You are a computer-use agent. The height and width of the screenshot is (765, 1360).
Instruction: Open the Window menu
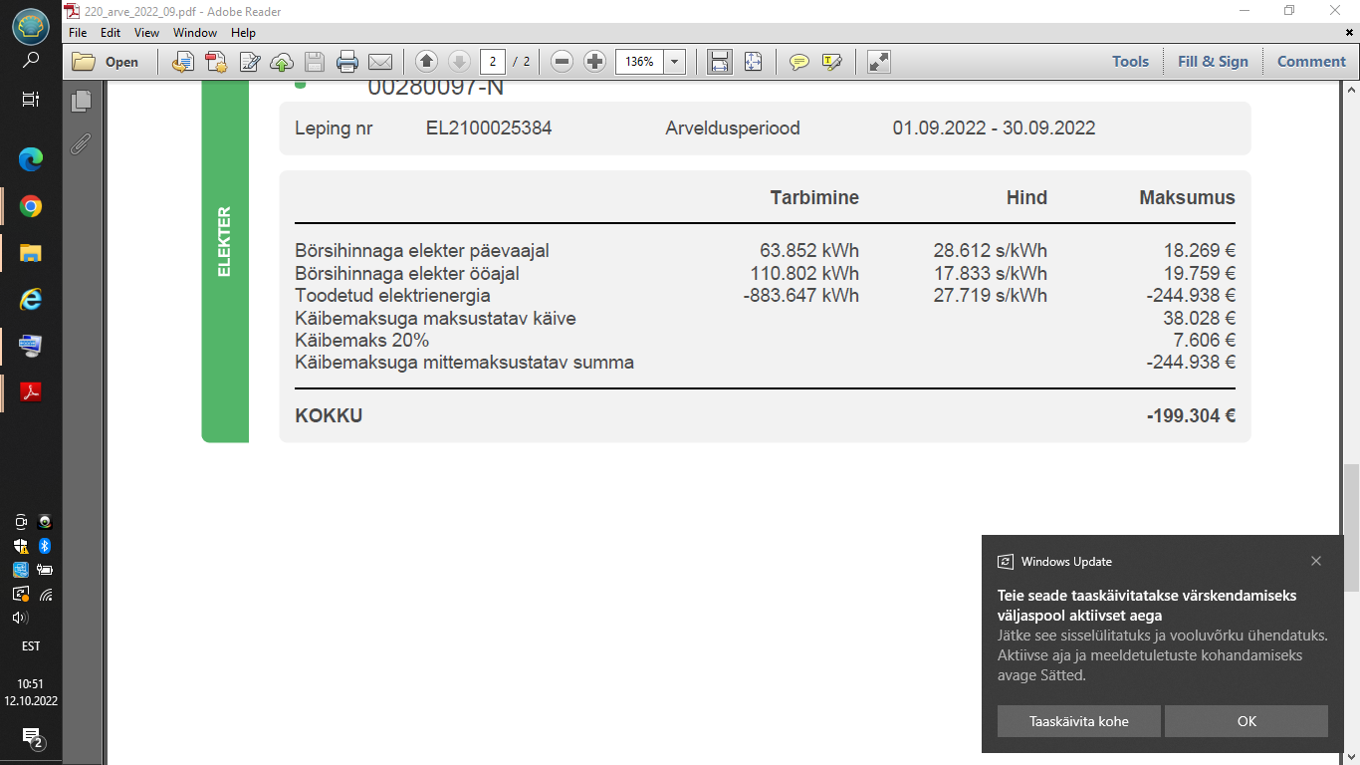[x=195, y=33]
